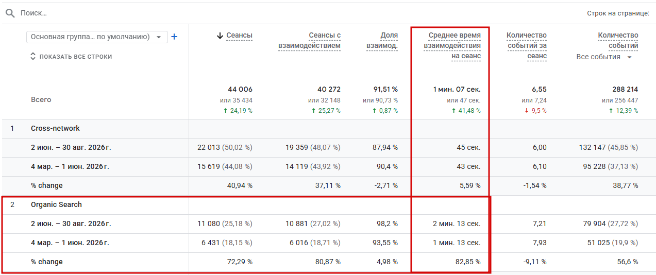Sort by Среднее время взаимодействия на сеанс
This screenshot has width=656, height=275.
point(452,46)
